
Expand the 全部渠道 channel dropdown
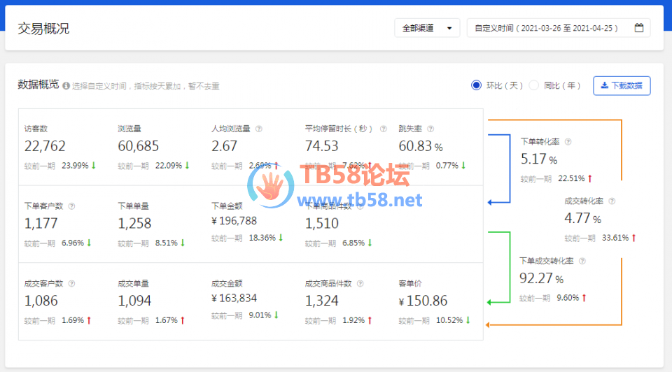click(x=427, y=28)
